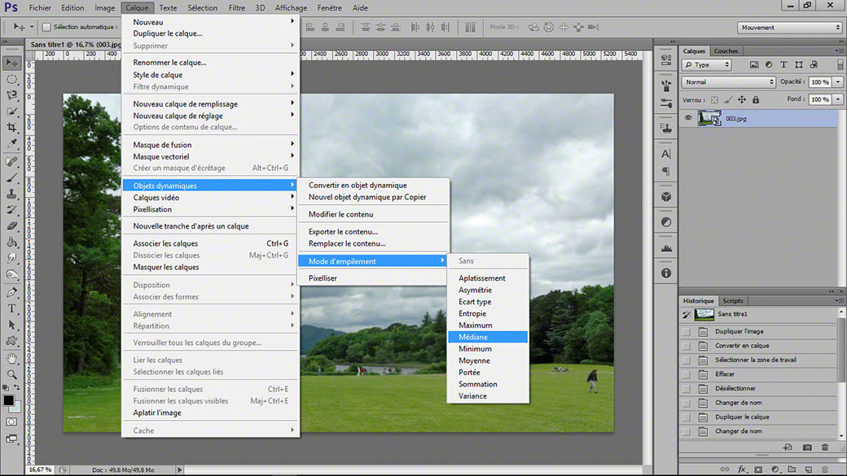Click the layer style fx icon

[x=742, y=469]
